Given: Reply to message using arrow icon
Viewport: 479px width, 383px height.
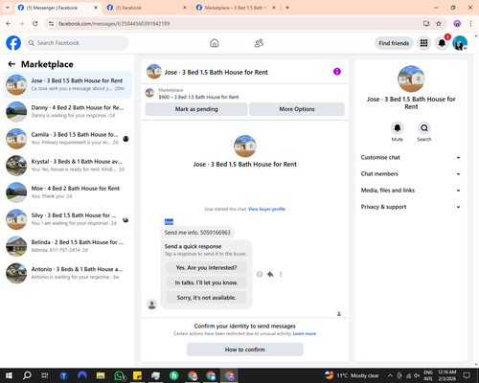Looking at the screenshot, I should [x=270, y=274].
